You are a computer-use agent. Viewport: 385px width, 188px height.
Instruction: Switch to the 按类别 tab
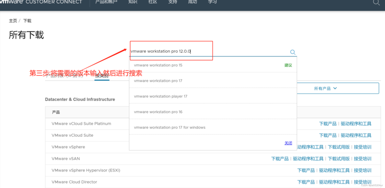coord(102,76)
